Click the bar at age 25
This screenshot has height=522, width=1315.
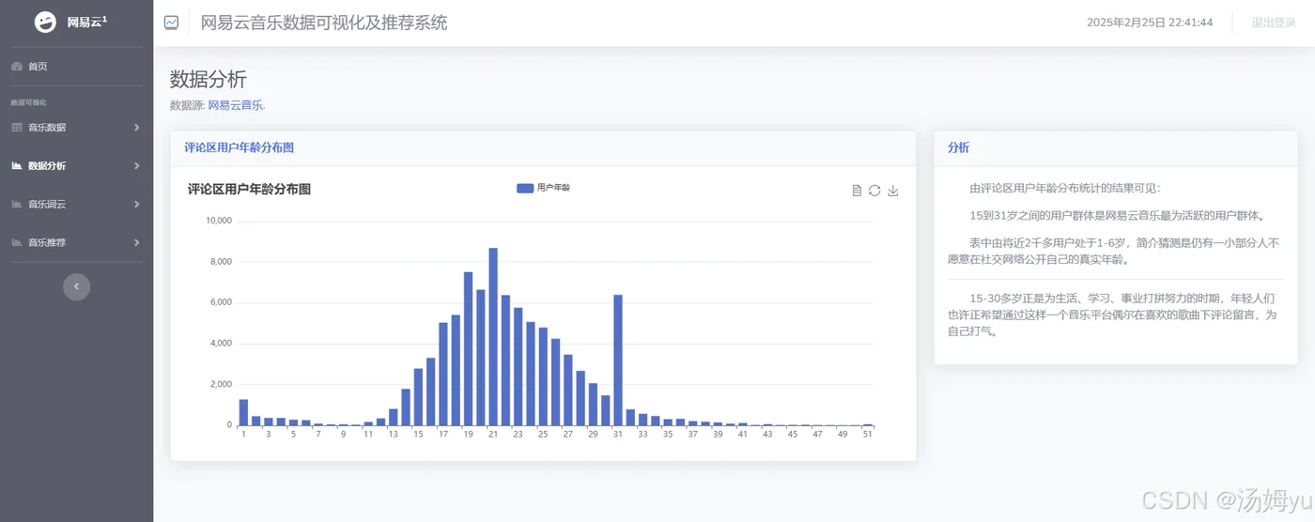(543, 376)
